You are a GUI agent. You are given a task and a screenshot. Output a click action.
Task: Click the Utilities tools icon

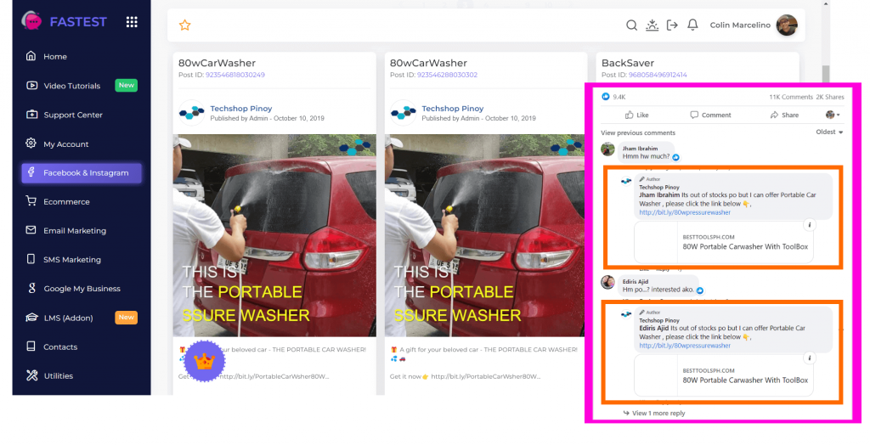click(x=31, y=375)
